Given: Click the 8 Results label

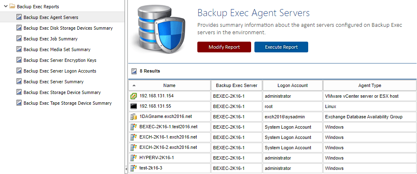Looking at the screenshot, I should click(x=150, y=71).
